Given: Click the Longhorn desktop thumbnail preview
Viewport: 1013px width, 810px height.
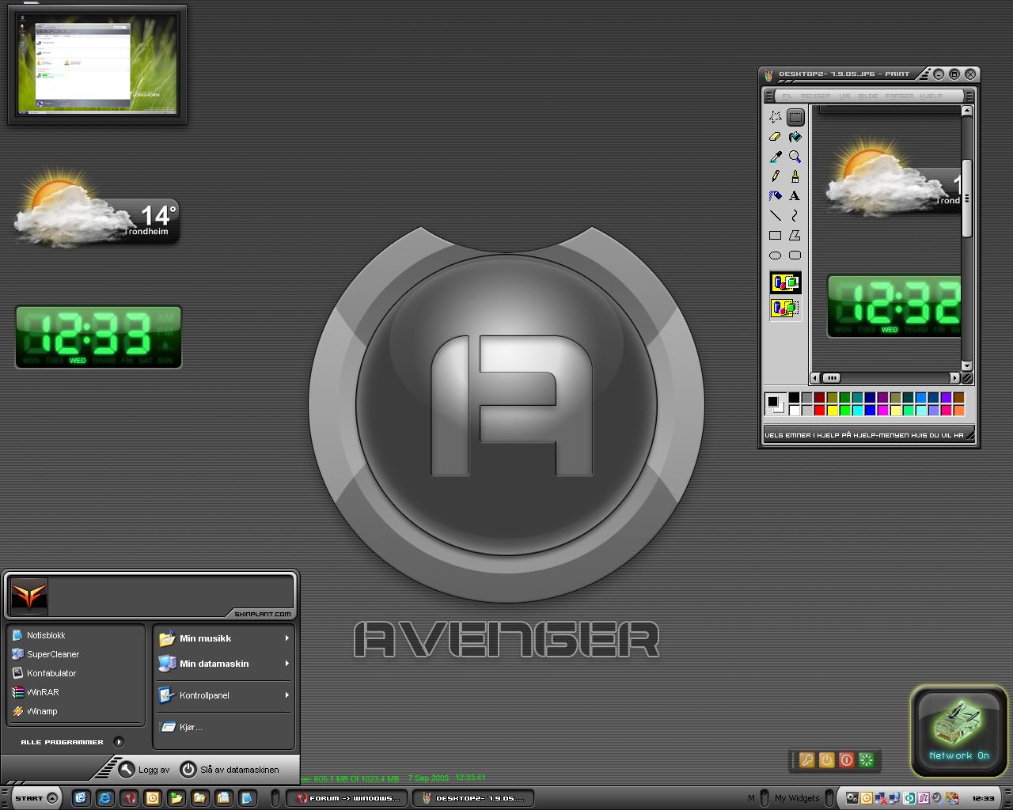Looking at the screenshot, I should (97, 65).
